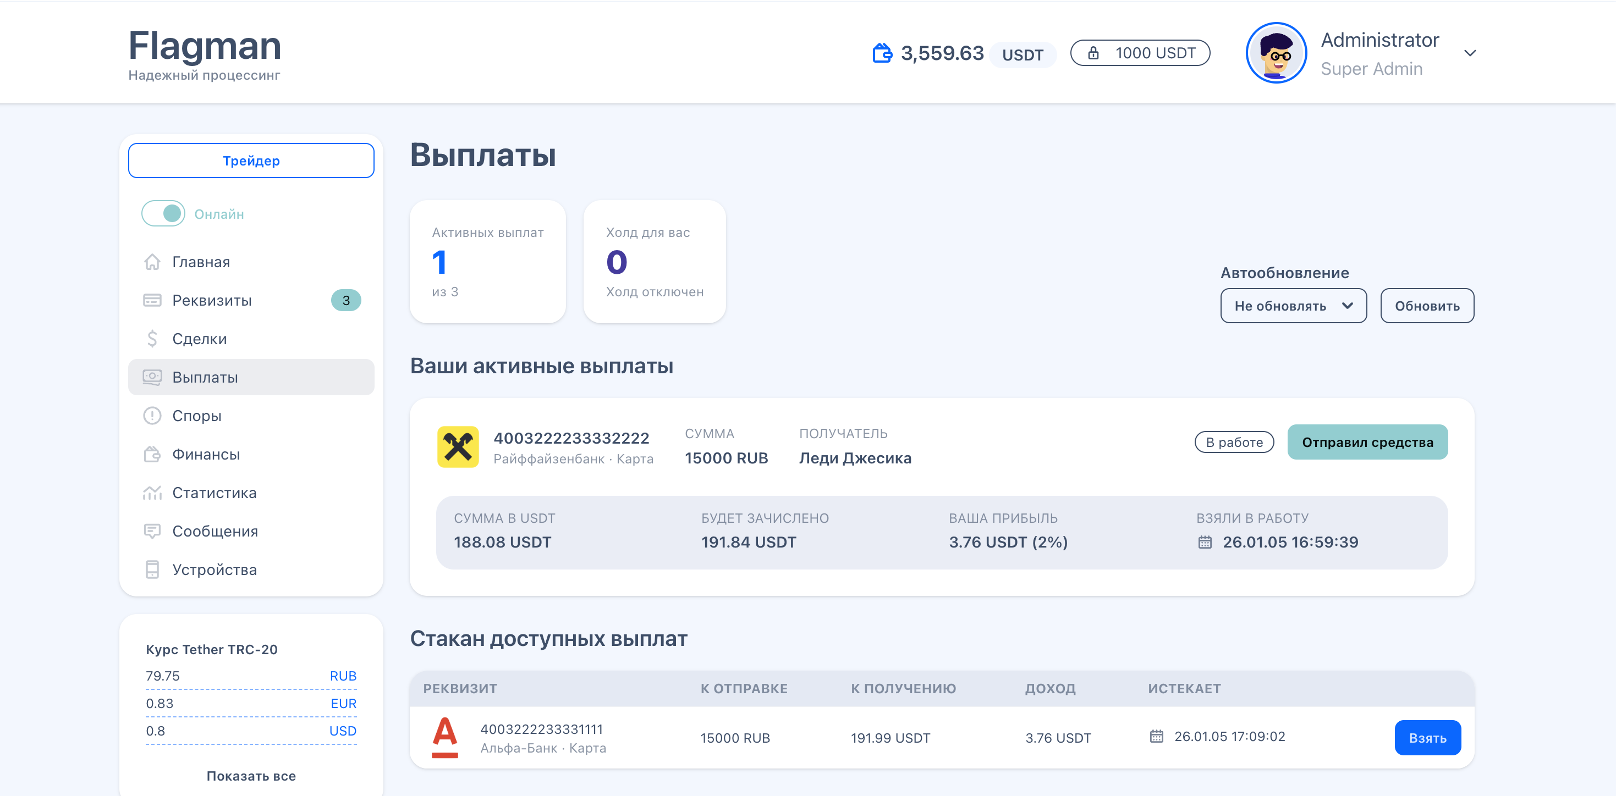
Task: Expand the Administrator account menu chevron
Action: click(x=1470, y=53)
